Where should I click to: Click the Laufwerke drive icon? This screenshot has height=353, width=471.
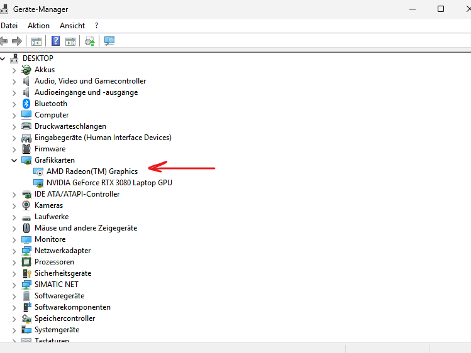point(26,218)
